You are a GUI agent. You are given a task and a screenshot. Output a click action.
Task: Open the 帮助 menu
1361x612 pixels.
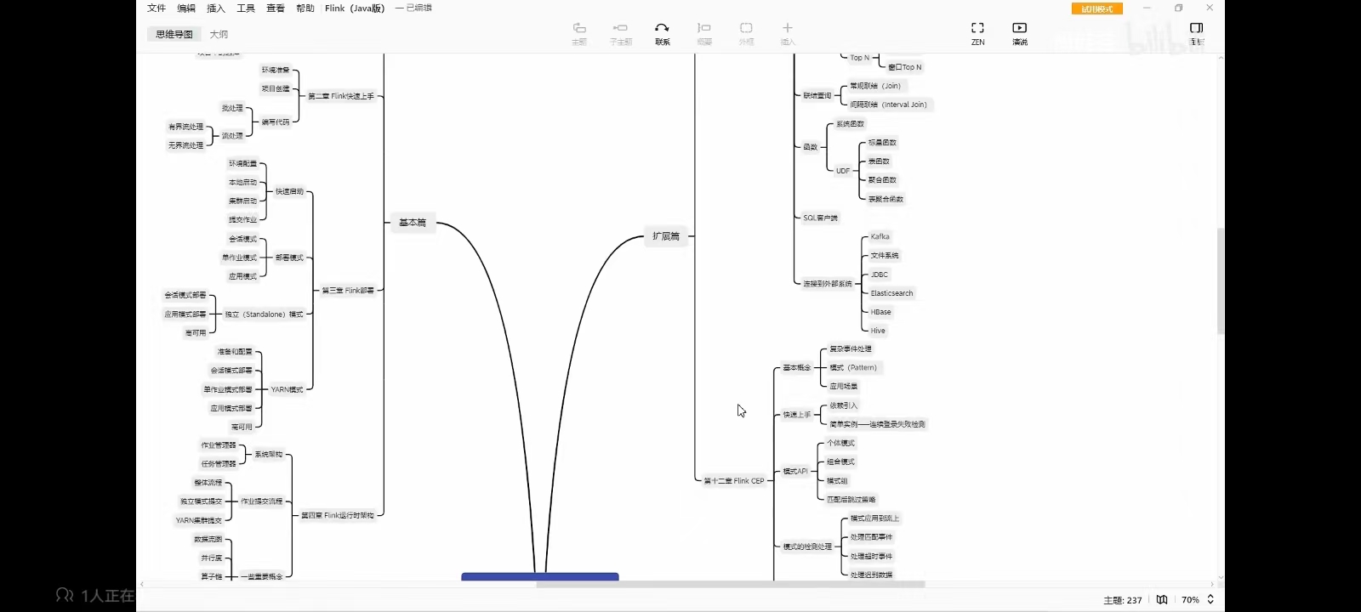tap(305, 8)
